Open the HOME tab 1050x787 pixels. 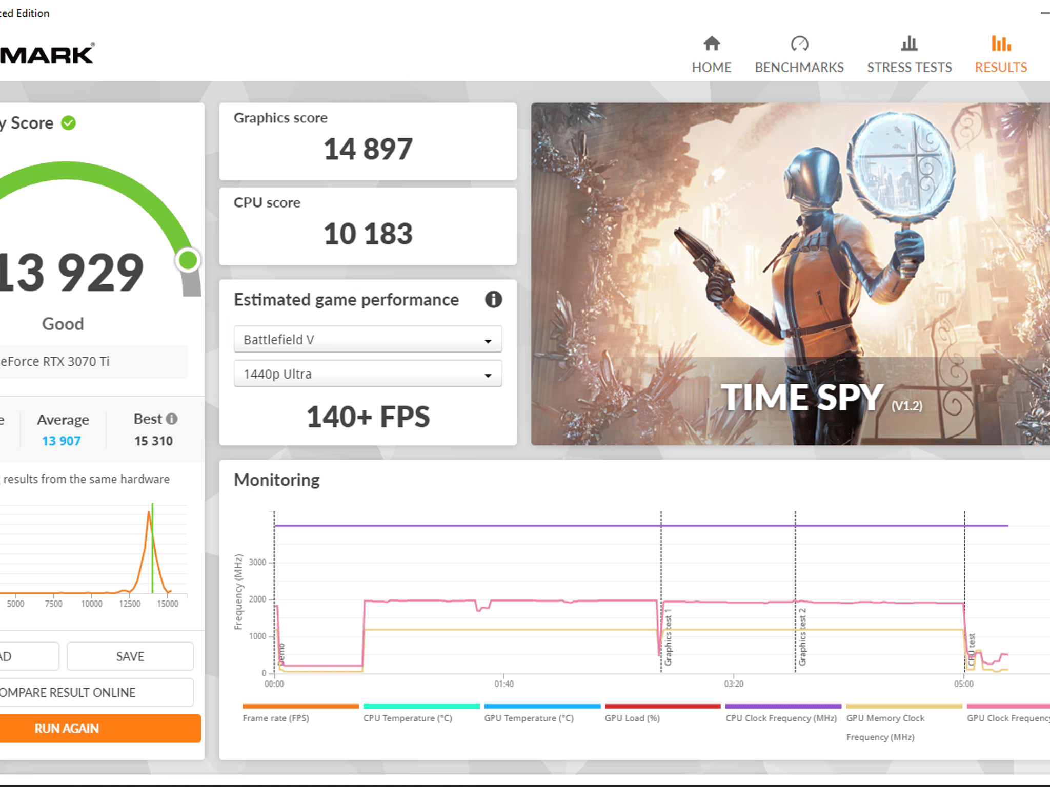(712, 55)
